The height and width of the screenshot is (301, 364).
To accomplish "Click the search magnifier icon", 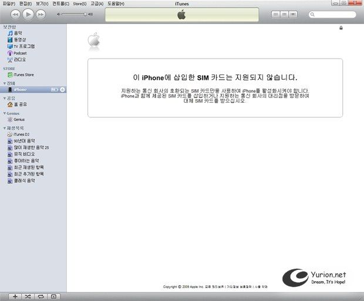I will (x=312, y=15).
